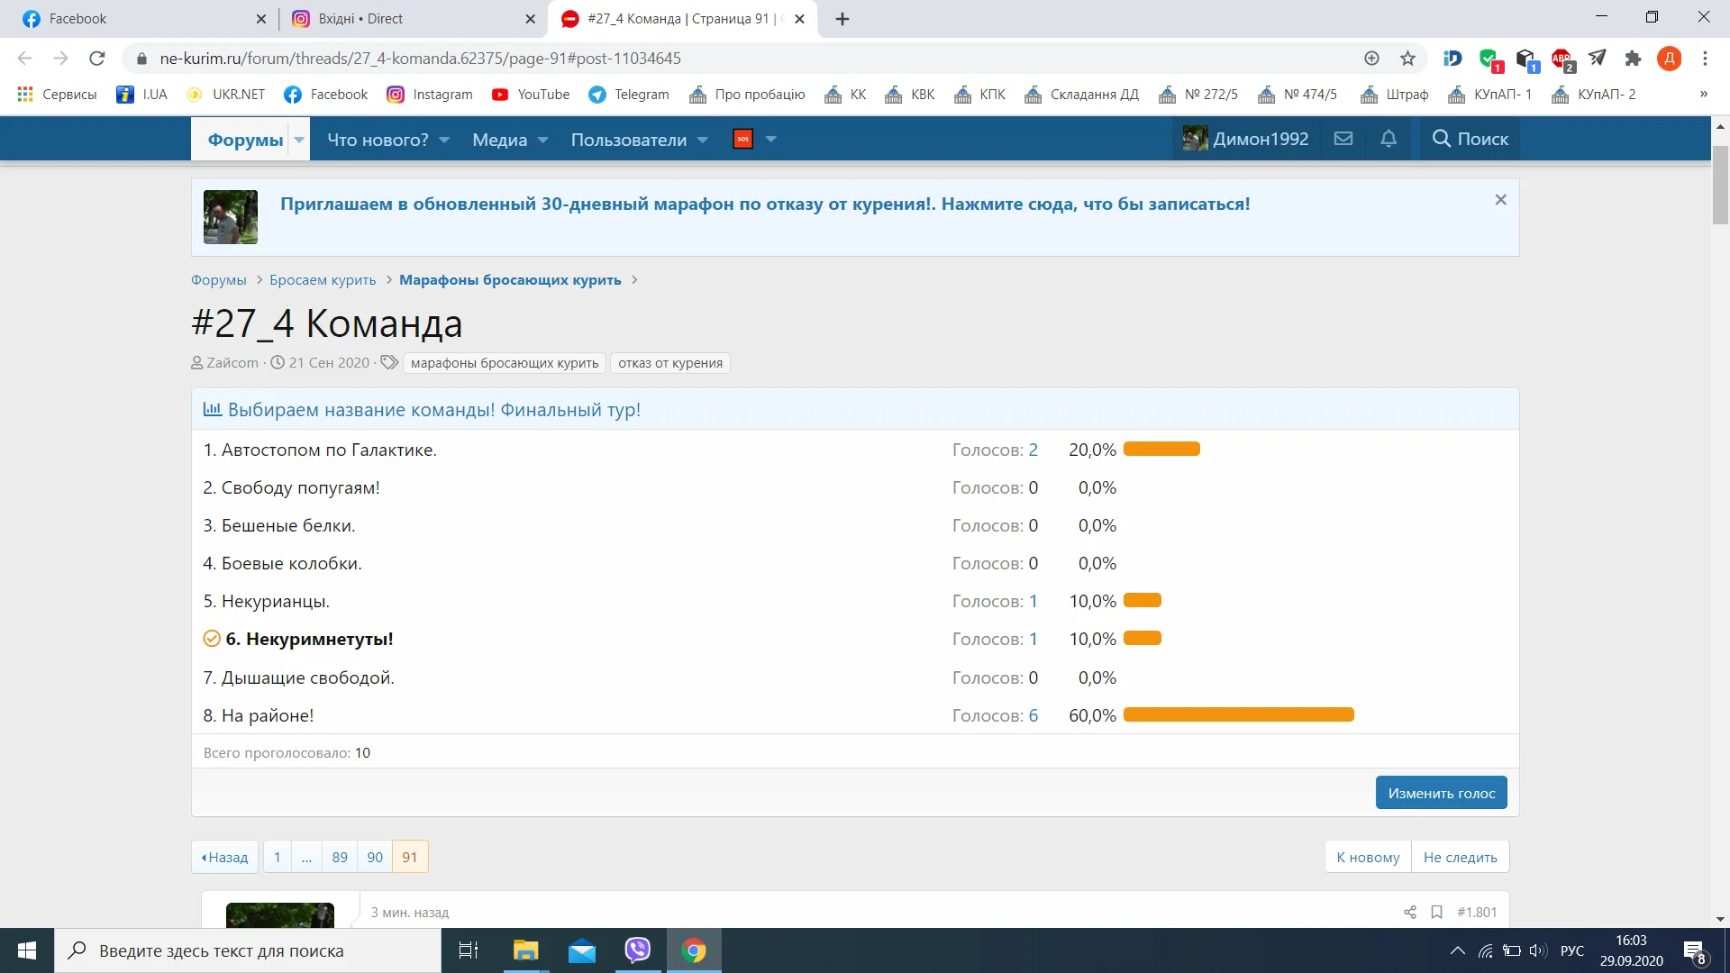Open the notifications bell icon
This screenshot has height=973, width=1730.
[1389, 138]
